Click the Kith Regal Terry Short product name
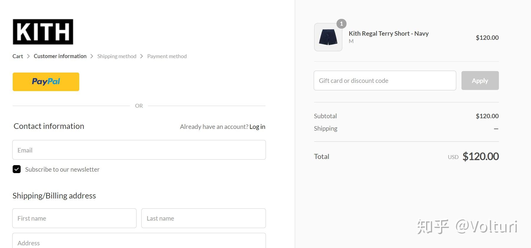531x248 pixels. coord(388,34)
